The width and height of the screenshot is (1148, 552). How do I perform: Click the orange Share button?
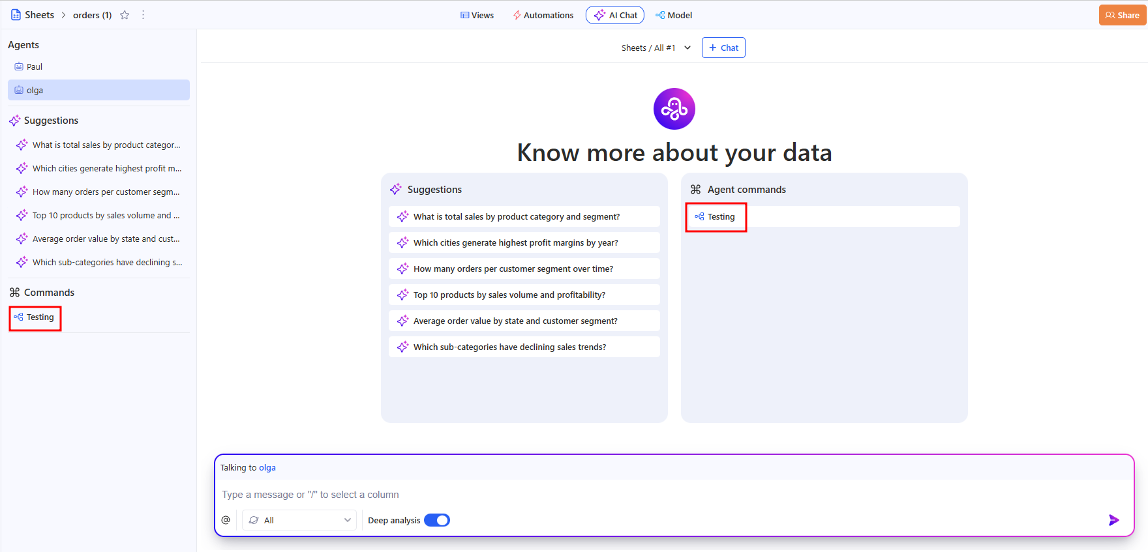coord(1122,15)
